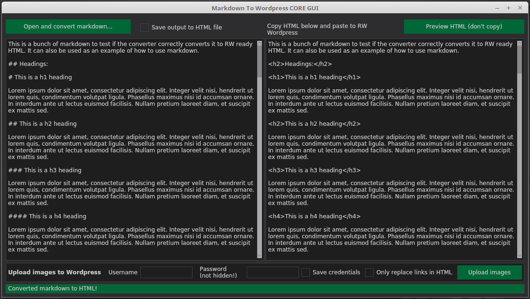The width and height of the screenshot is (530, 299).
Task: Click 'Copy HTML below and paste' label
Action: coord(317,29)
